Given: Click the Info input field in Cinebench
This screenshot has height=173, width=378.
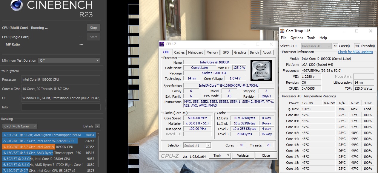Looking at the screenshot, I should [61, 107].
